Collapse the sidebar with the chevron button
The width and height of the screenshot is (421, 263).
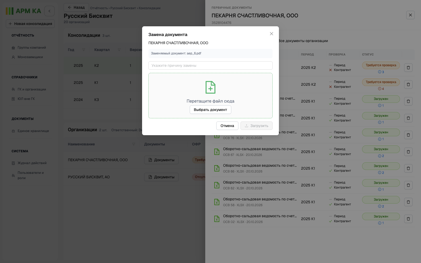click(49, 11)
